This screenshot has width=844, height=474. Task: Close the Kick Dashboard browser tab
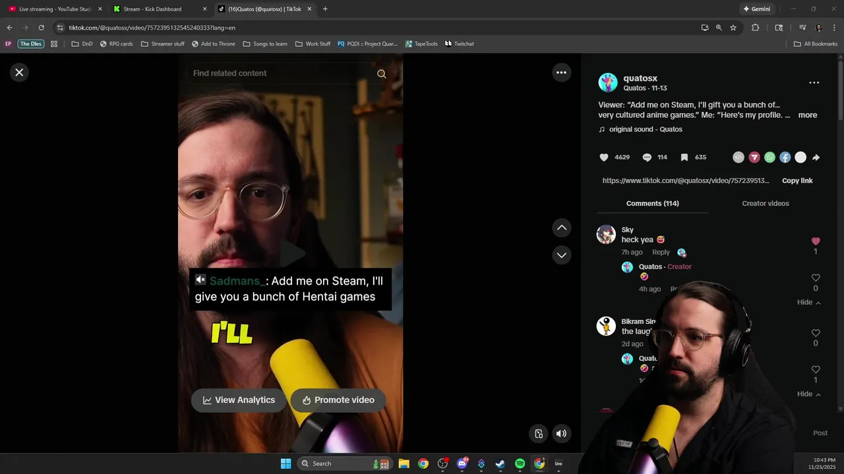point(204,9)
